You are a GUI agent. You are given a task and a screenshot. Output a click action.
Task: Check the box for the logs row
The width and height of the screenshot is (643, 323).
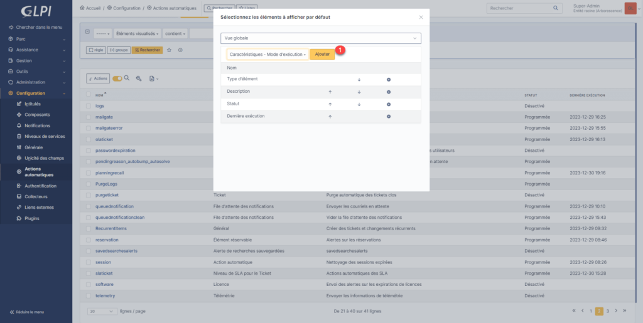tap(90, 106)
